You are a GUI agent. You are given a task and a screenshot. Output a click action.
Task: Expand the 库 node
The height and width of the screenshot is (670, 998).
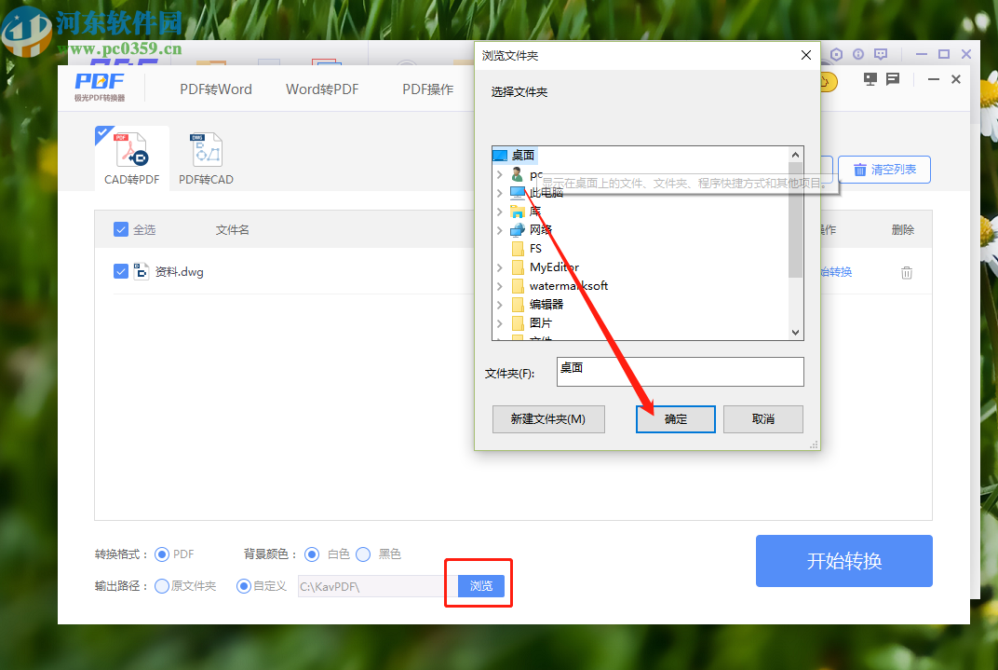pyautogui.click(x=500, y=211)
